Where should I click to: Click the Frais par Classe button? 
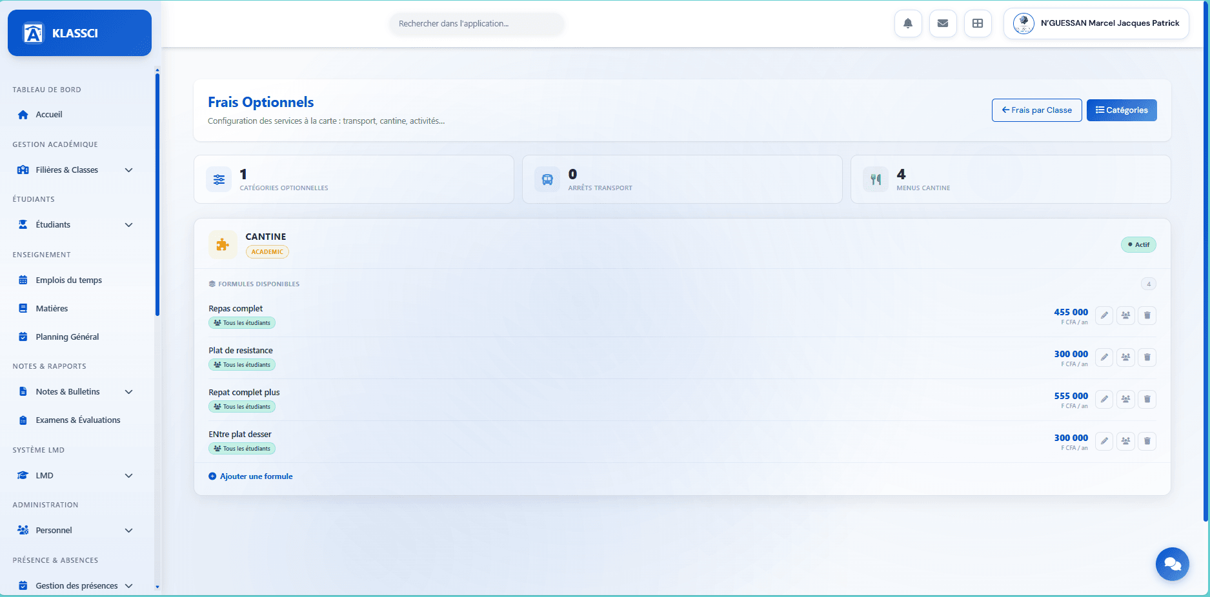tap(1036, 110)
